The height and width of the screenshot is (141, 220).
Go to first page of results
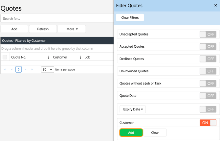coord(5,70)
